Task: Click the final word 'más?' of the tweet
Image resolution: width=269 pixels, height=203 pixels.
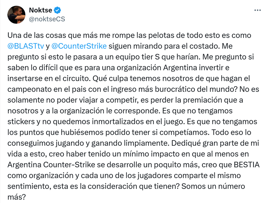Action: (16, 197)
